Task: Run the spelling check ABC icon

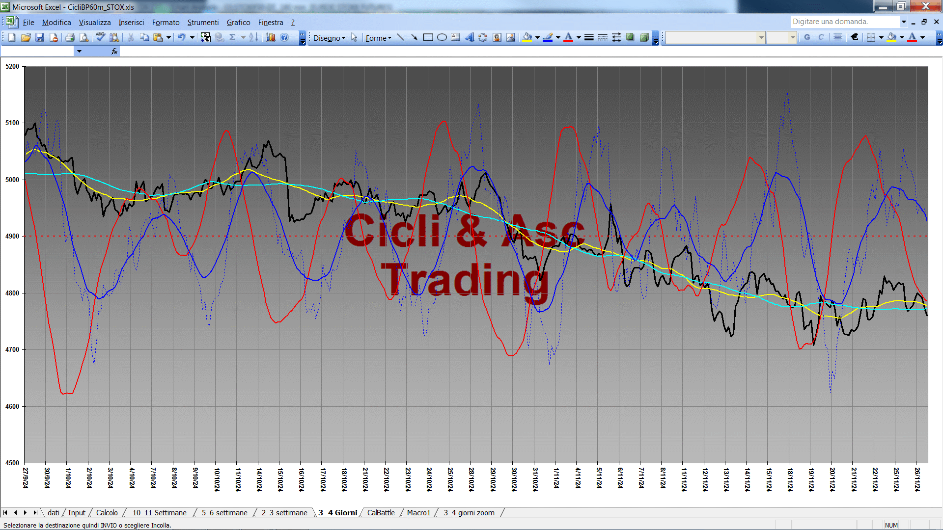Action: click(x=100, y=37)
